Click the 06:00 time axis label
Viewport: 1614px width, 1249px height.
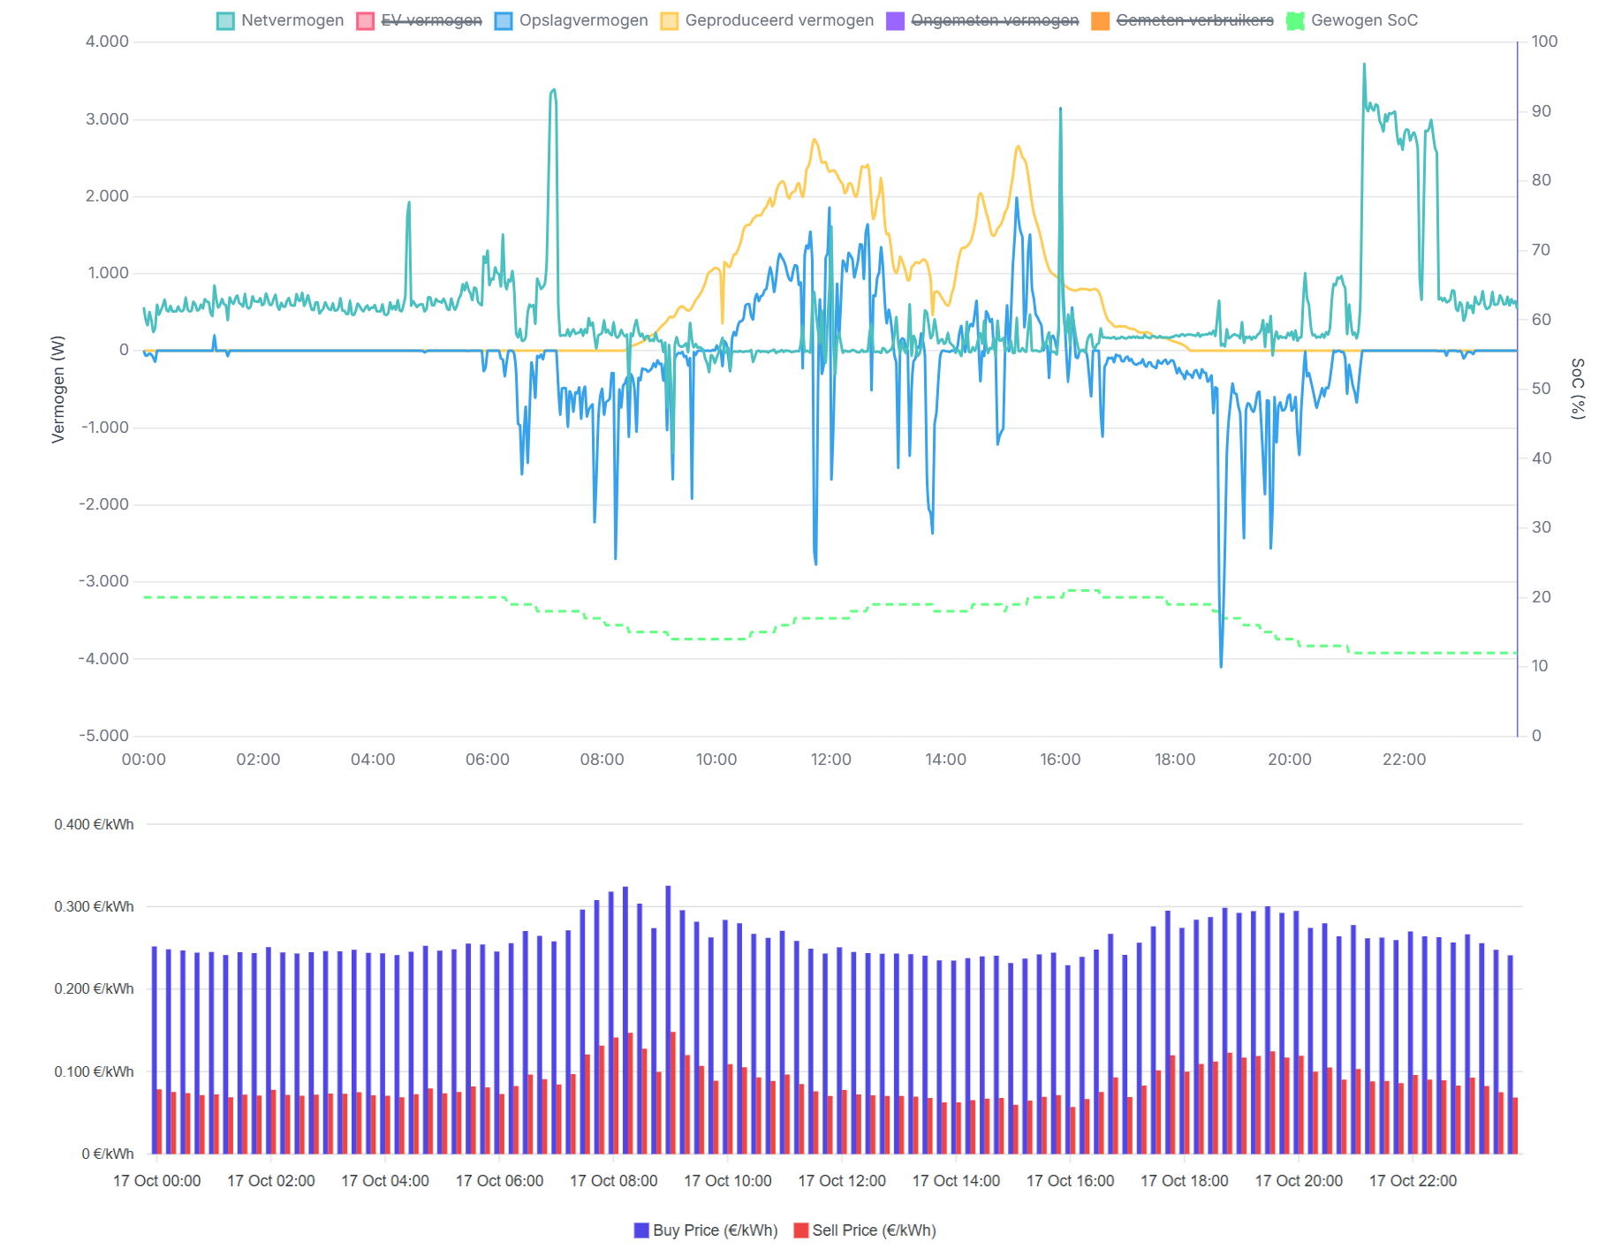488,760
